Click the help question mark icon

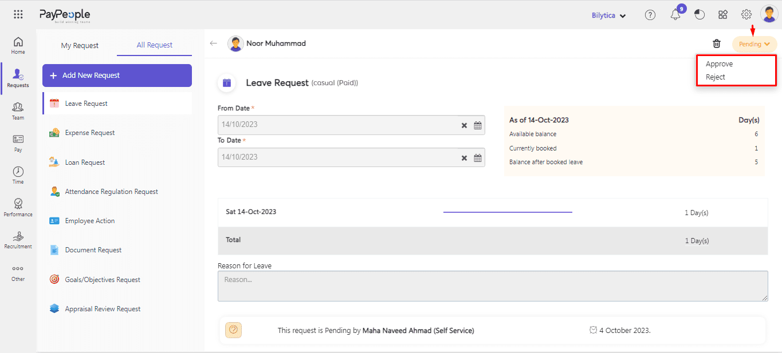[x=650, y=15]
